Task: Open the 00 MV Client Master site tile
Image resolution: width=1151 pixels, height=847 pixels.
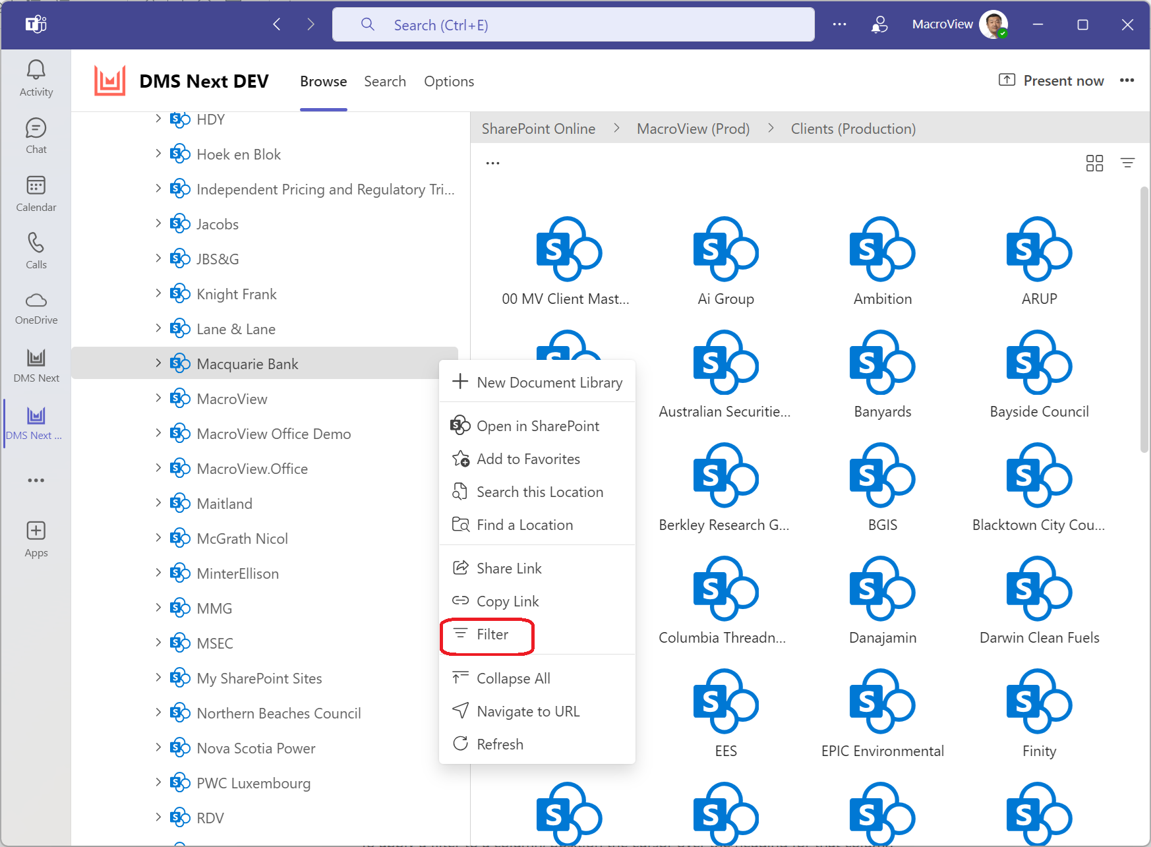Action: [x=566, y=261]
